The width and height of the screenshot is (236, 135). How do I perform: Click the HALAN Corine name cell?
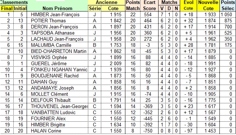pos(58,131)
